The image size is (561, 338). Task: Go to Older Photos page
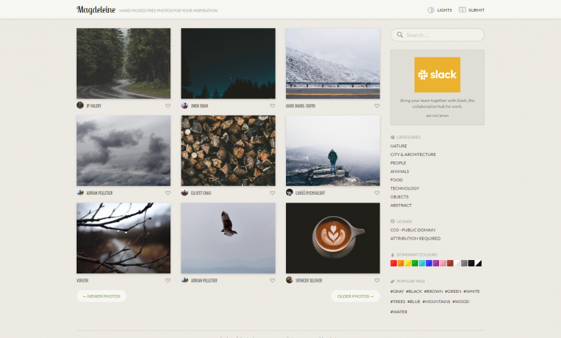355,296
